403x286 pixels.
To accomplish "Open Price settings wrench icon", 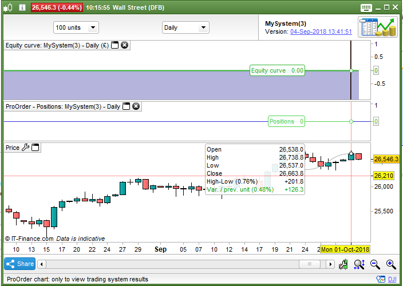I will [x=25, y=148].
